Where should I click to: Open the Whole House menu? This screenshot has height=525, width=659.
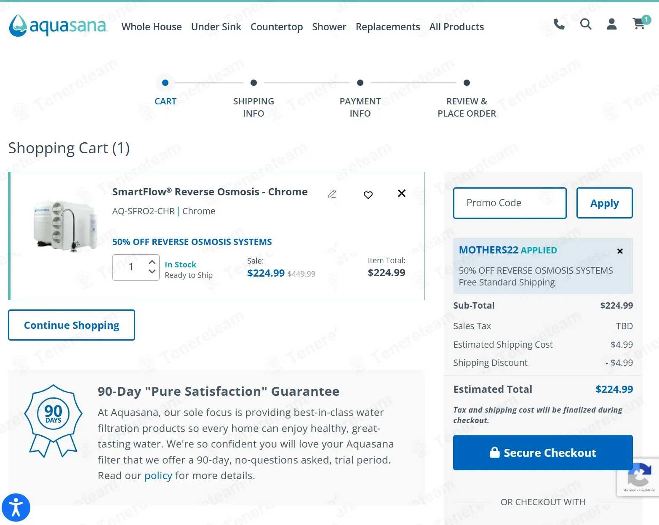coord(152,27)
